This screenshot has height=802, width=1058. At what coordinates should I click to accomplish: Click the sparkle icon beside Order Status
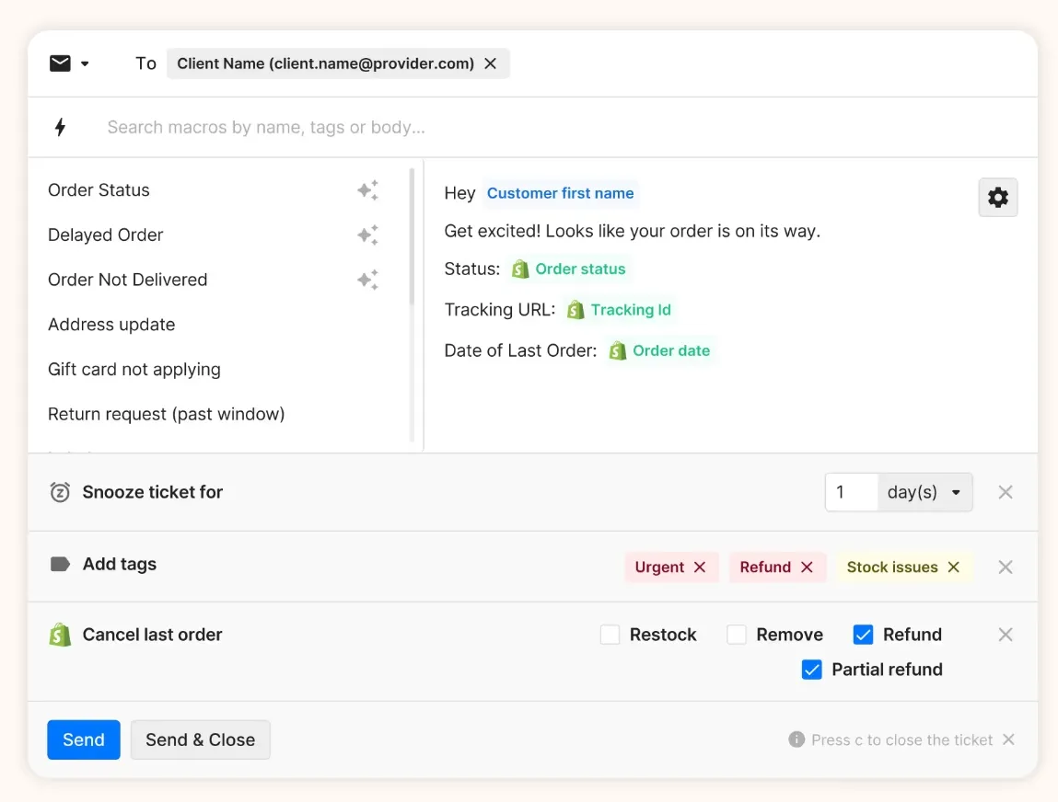point(367,190)
